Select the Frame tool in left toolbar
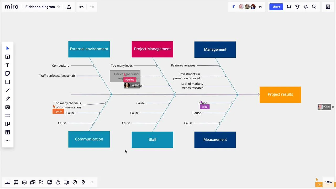Image resolution: width=336 pixels, height=189 pixels. pyautogui.click(x=8, y=116)
